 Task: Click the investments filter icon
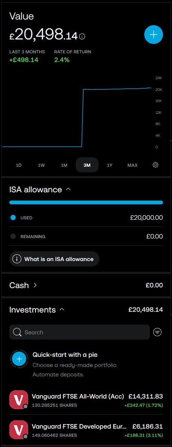tap(157, 332)
